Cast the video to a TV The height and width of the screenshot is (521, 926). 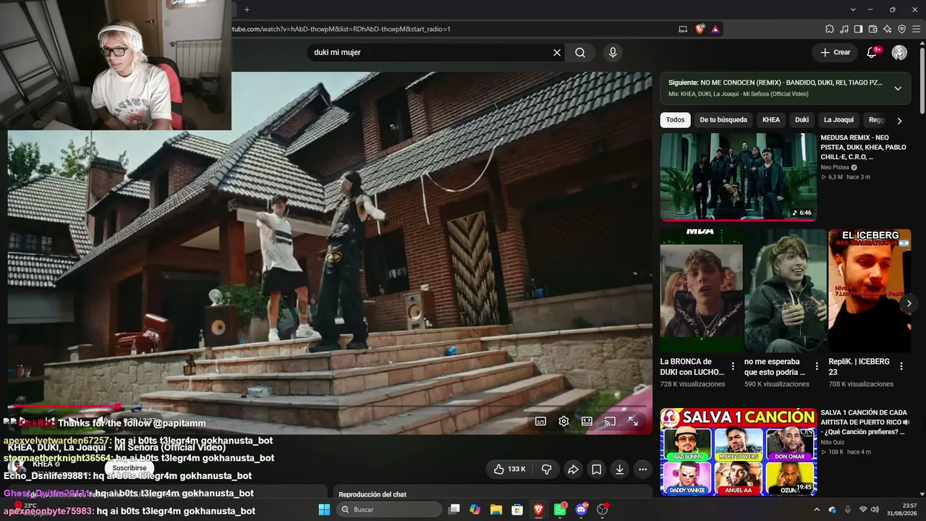click(x=610, y=421)
